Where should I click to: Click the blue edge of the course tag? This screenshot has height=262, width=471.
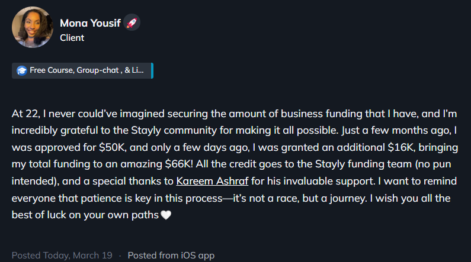tap(152, 70)
